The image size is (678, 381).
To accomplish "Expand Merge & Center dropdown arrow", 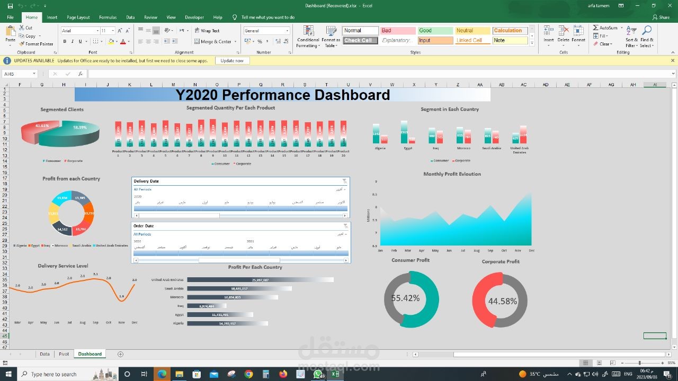I will [235, 41].
